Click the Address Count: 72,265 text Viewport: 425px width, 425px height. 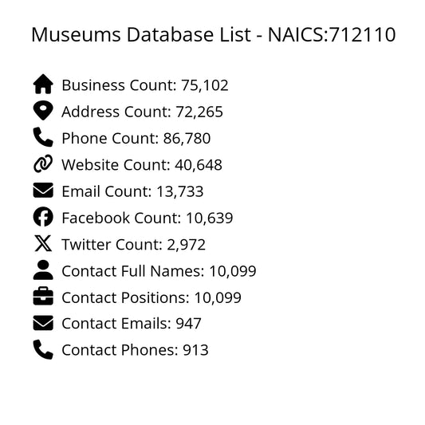[x=142, y=112]
